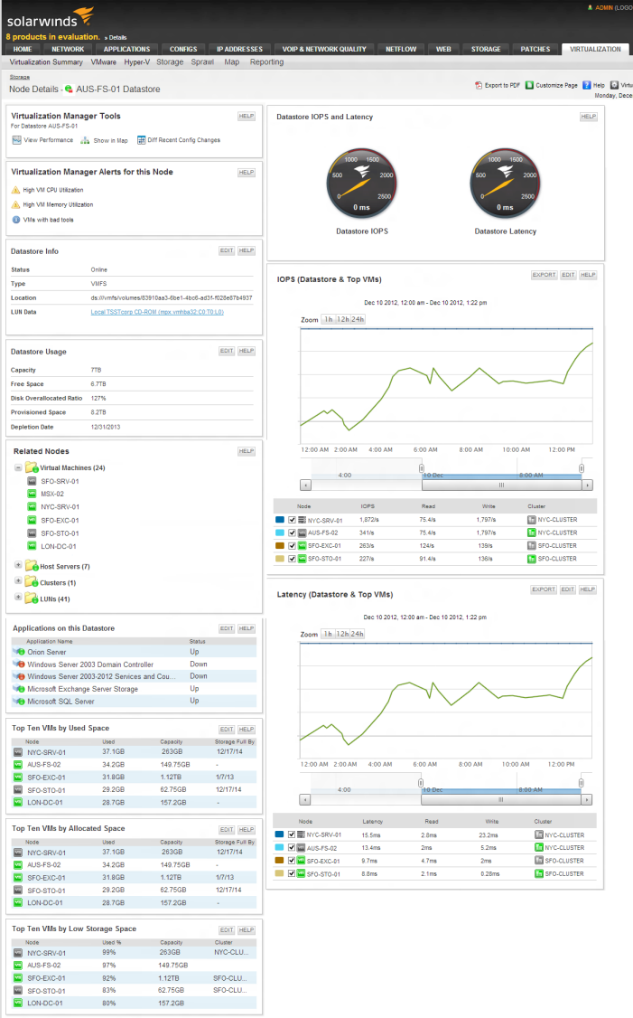Viewport: 633px width, 1018px height.
Task: Uncheck NYC-SRV-01 in the IOPS legend
Action: (291, 520)
